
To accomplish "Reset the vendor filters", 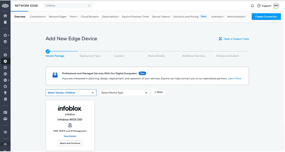I will pos(158,92).
